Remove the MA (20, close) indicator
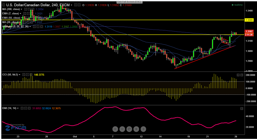257x139 pixels. click(32, 22)
